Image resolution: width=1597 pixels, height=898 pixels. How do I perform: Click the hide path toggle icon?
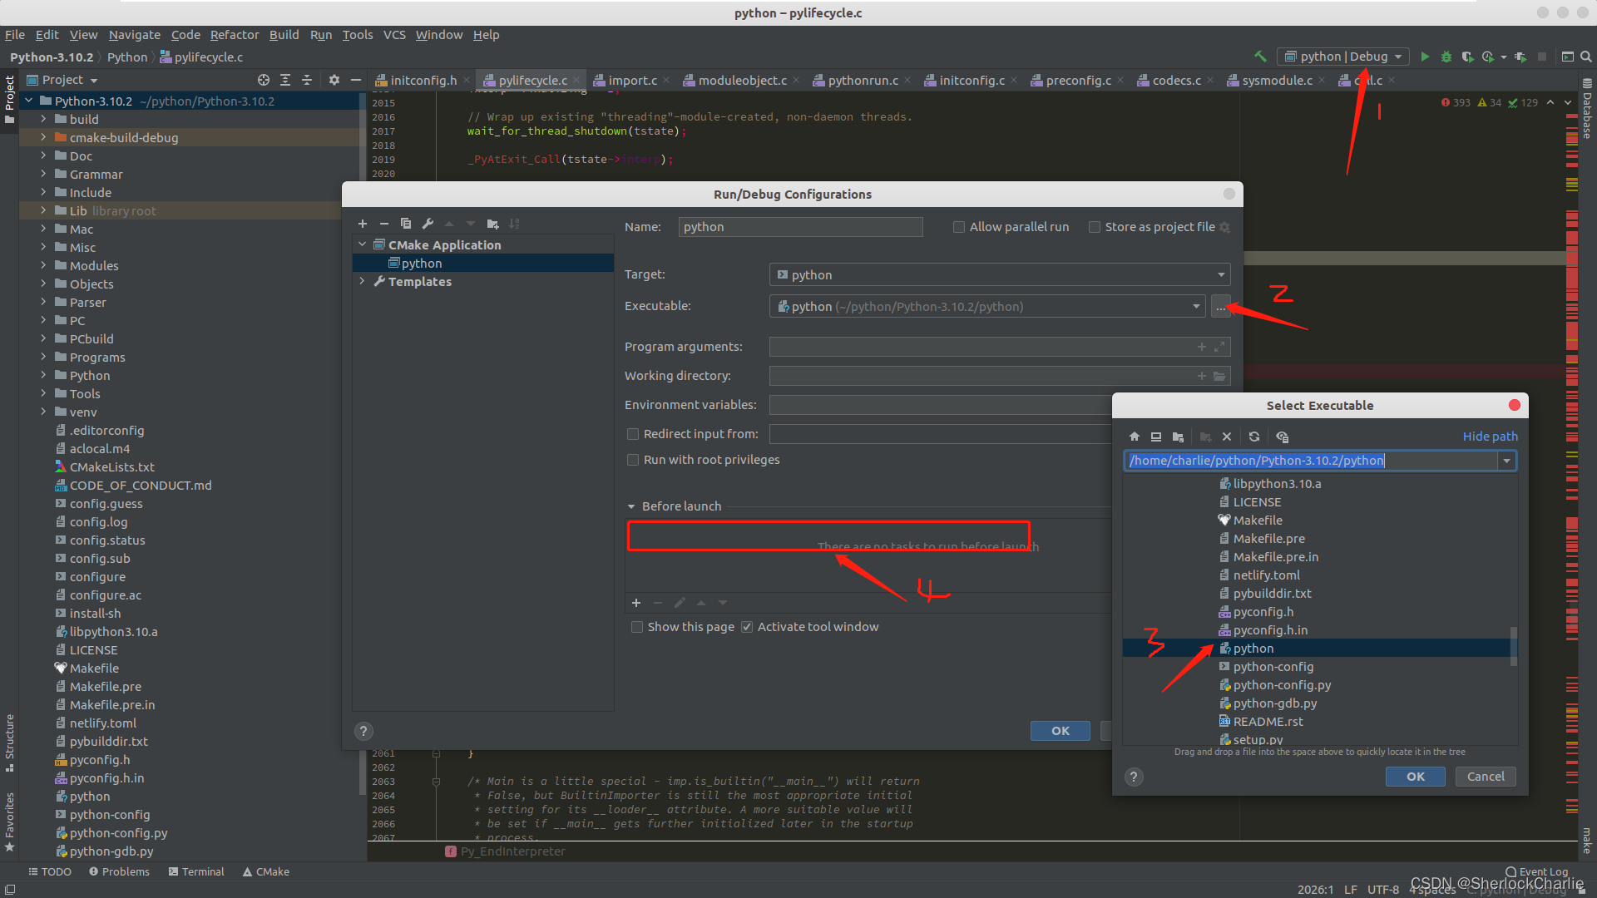(1490, 437)
